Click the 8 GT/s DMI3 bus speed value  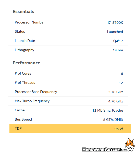tap(113, 120)
